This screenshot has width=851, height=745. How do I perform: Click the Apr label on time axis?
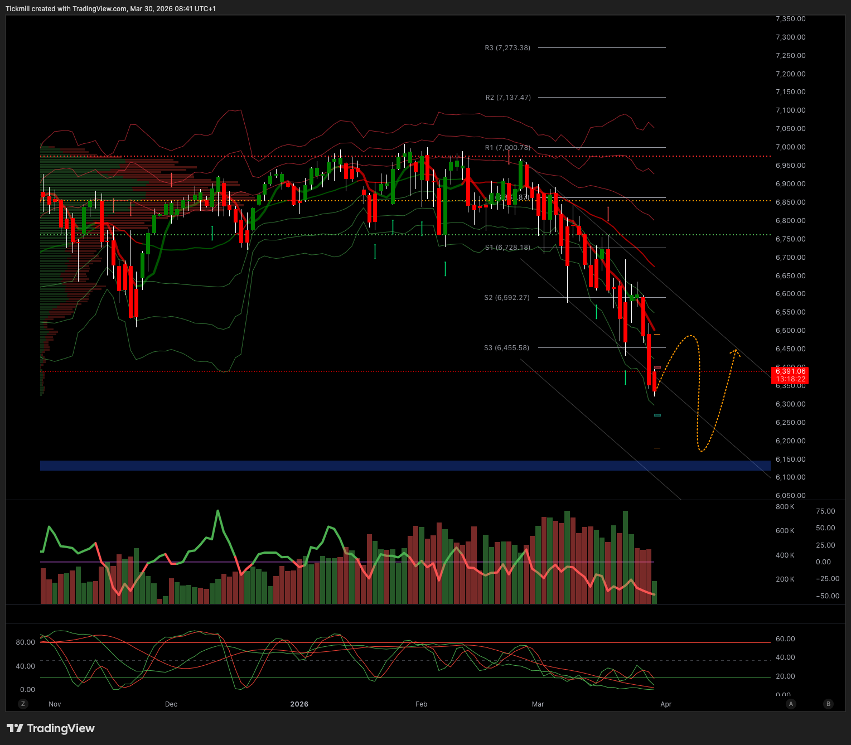tap(666, 704)
